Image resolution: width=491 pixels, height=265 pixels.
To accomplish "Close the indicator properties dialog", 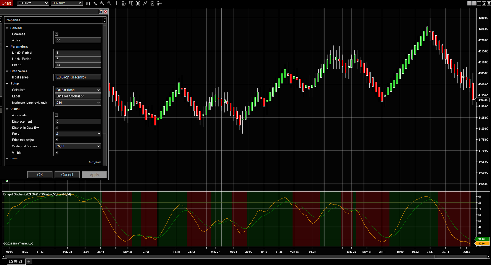I will (x=106, y=11).
